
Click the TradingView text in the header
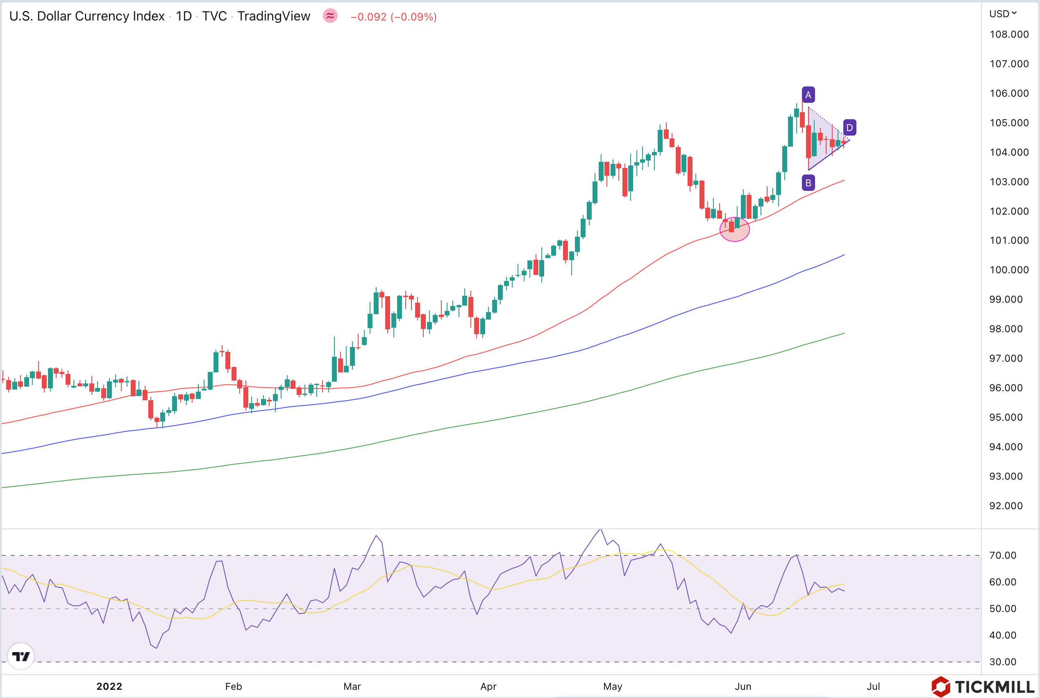pos(273,16)
